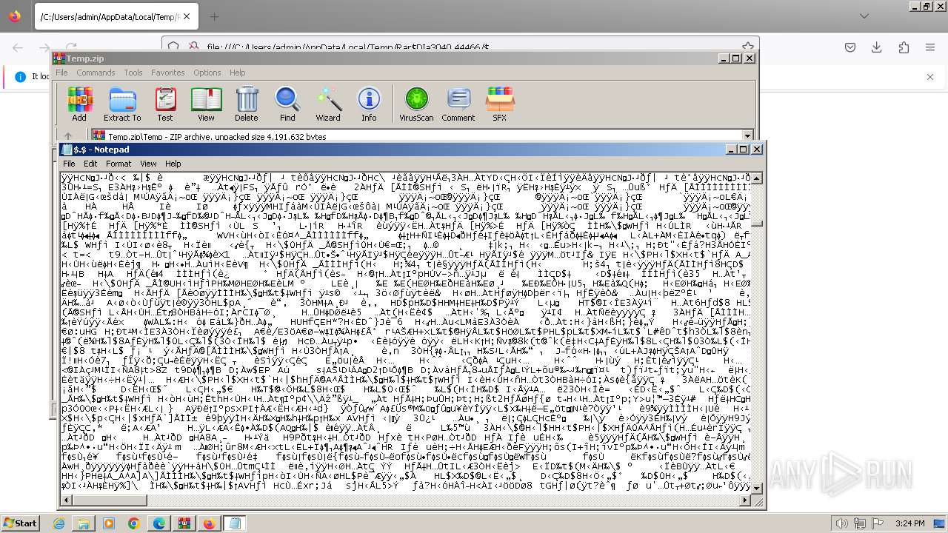Viewport: 948px width, 533px height.
Task: Launch the Wizard tool
Action: point(328,104)
